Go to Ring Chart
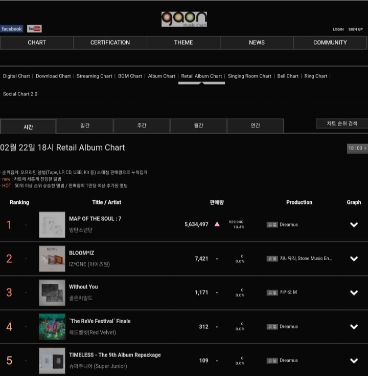The height and width of the screenshot is (376, 368). pos(315,76)
